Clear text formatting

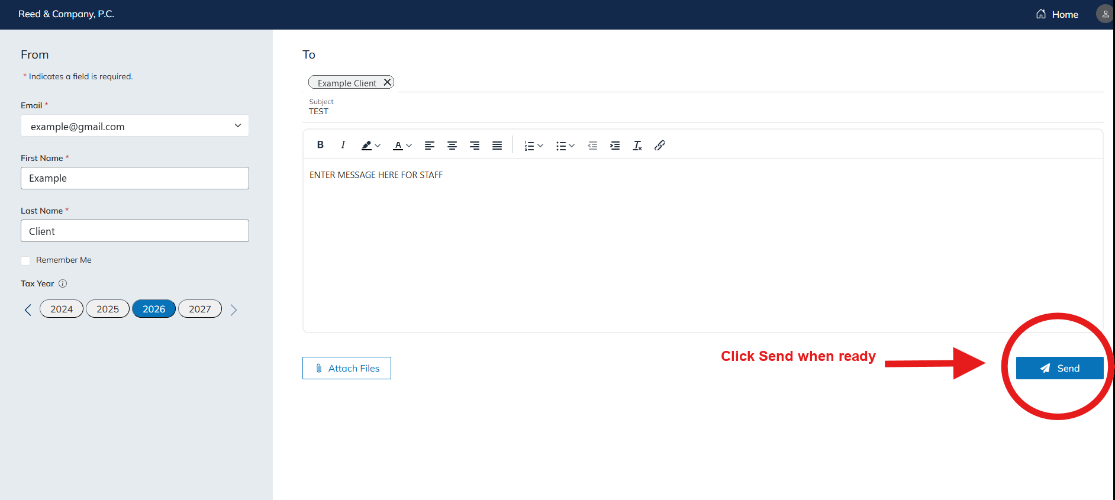pyautogui.click(x=637, y=146)
